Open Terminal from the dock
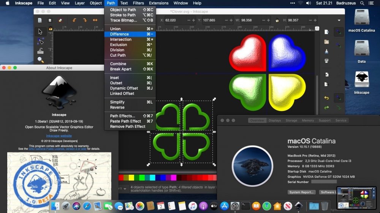This screenshot has width=380, height=213. coord(245,206)
